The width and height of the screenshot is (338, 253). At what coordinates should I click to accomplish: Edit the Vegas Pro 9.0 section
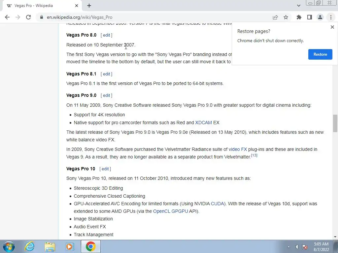point(107,95)
